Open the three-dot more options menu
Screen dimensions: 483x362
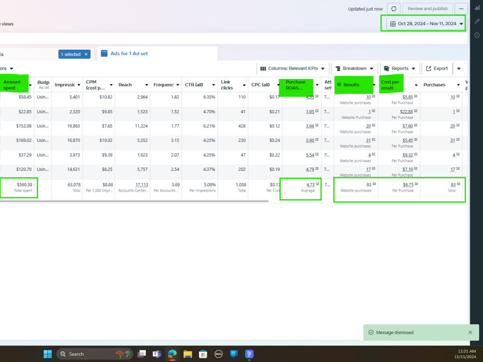point(461,9)
